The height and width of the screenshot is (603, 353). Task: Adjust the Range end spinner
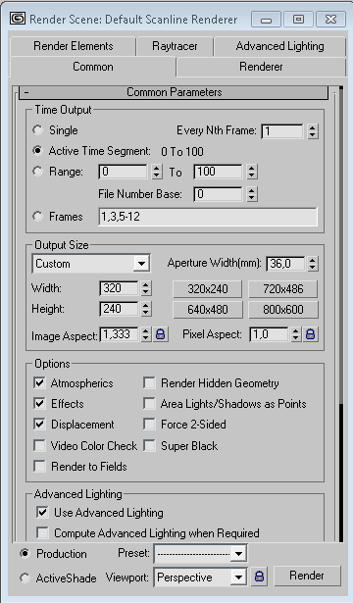[x=251, y=172]
